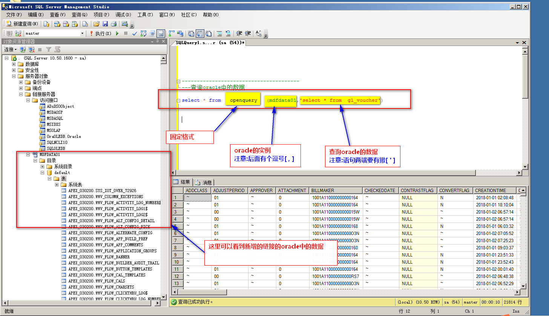The image size is (549, 316).
Task: Toggle auto-hide pin on Object Explorer panel
Action: tap(158, 41)
